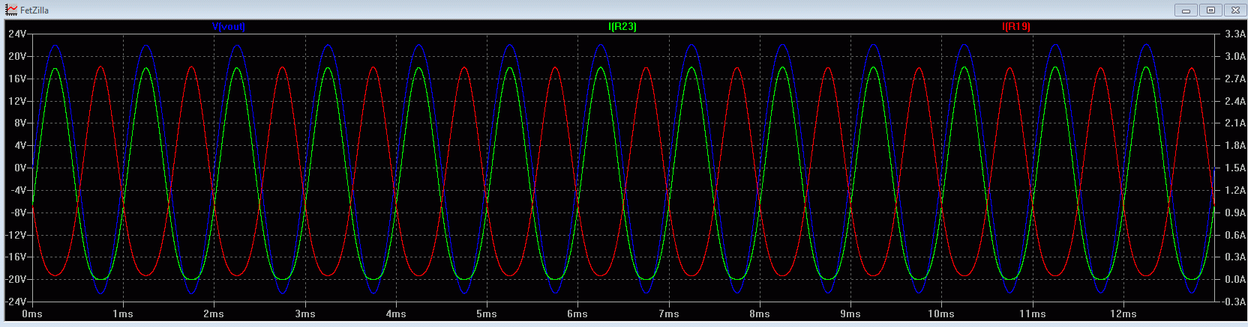The width and height of the screenshot is (1248, 327).
Task: Click the 24V left axis label
Action: click(17, 34)
